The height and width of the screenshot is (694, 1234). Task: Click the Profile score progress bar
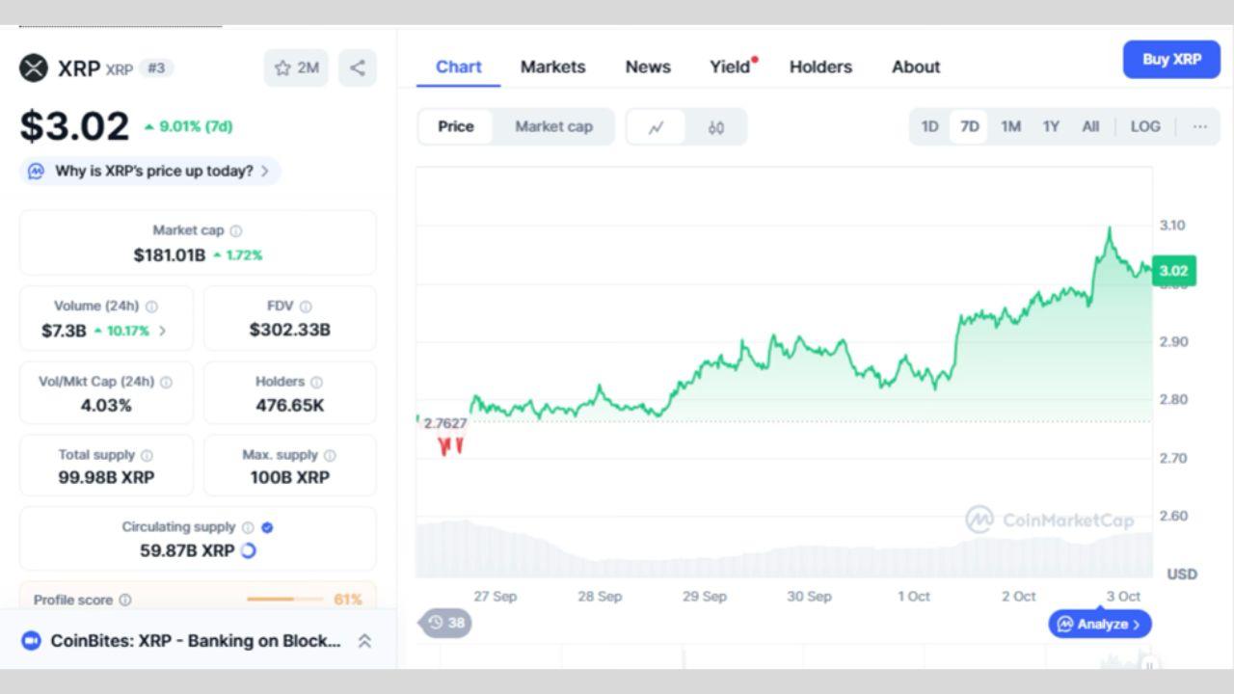[284, 600]
